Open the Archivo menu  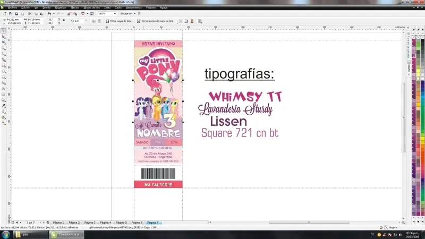click(12, 7)
